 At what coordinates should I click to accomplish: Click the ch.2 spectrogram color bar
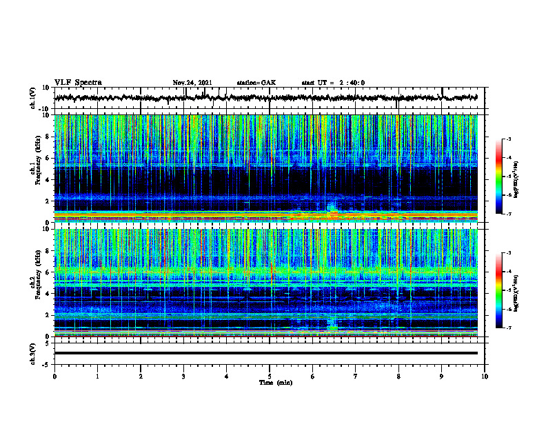498,290
